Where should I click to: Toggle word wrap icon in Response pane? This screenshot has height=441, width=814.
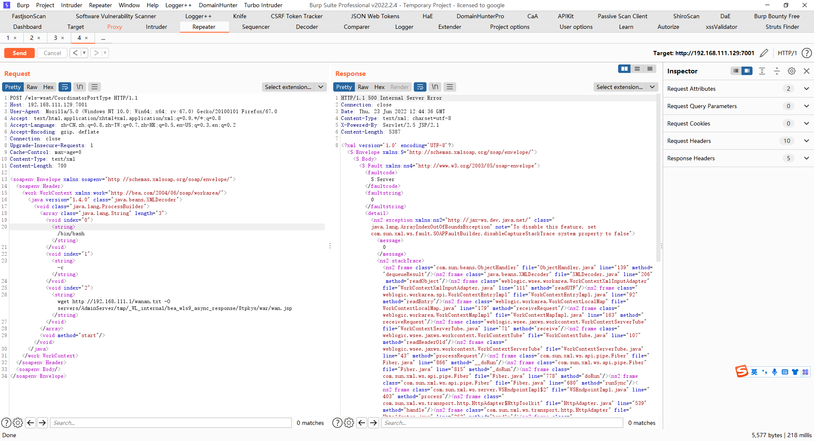click(x=420, y=87)
